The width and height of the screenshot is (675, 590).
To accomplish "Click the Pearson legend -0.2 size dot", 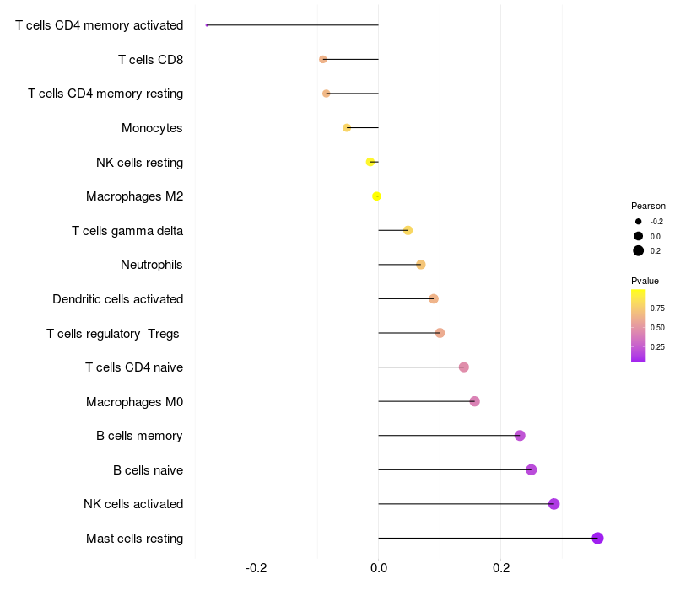I will point(639,221).
